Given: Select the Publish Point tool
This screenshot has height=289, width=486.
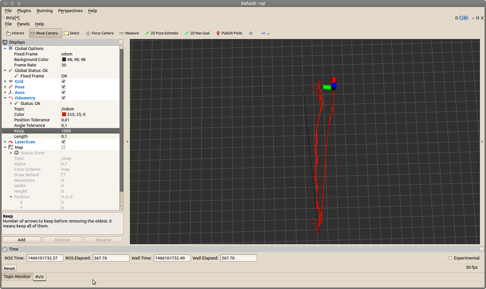Looking at the screenshot, I should coord(229,33).
